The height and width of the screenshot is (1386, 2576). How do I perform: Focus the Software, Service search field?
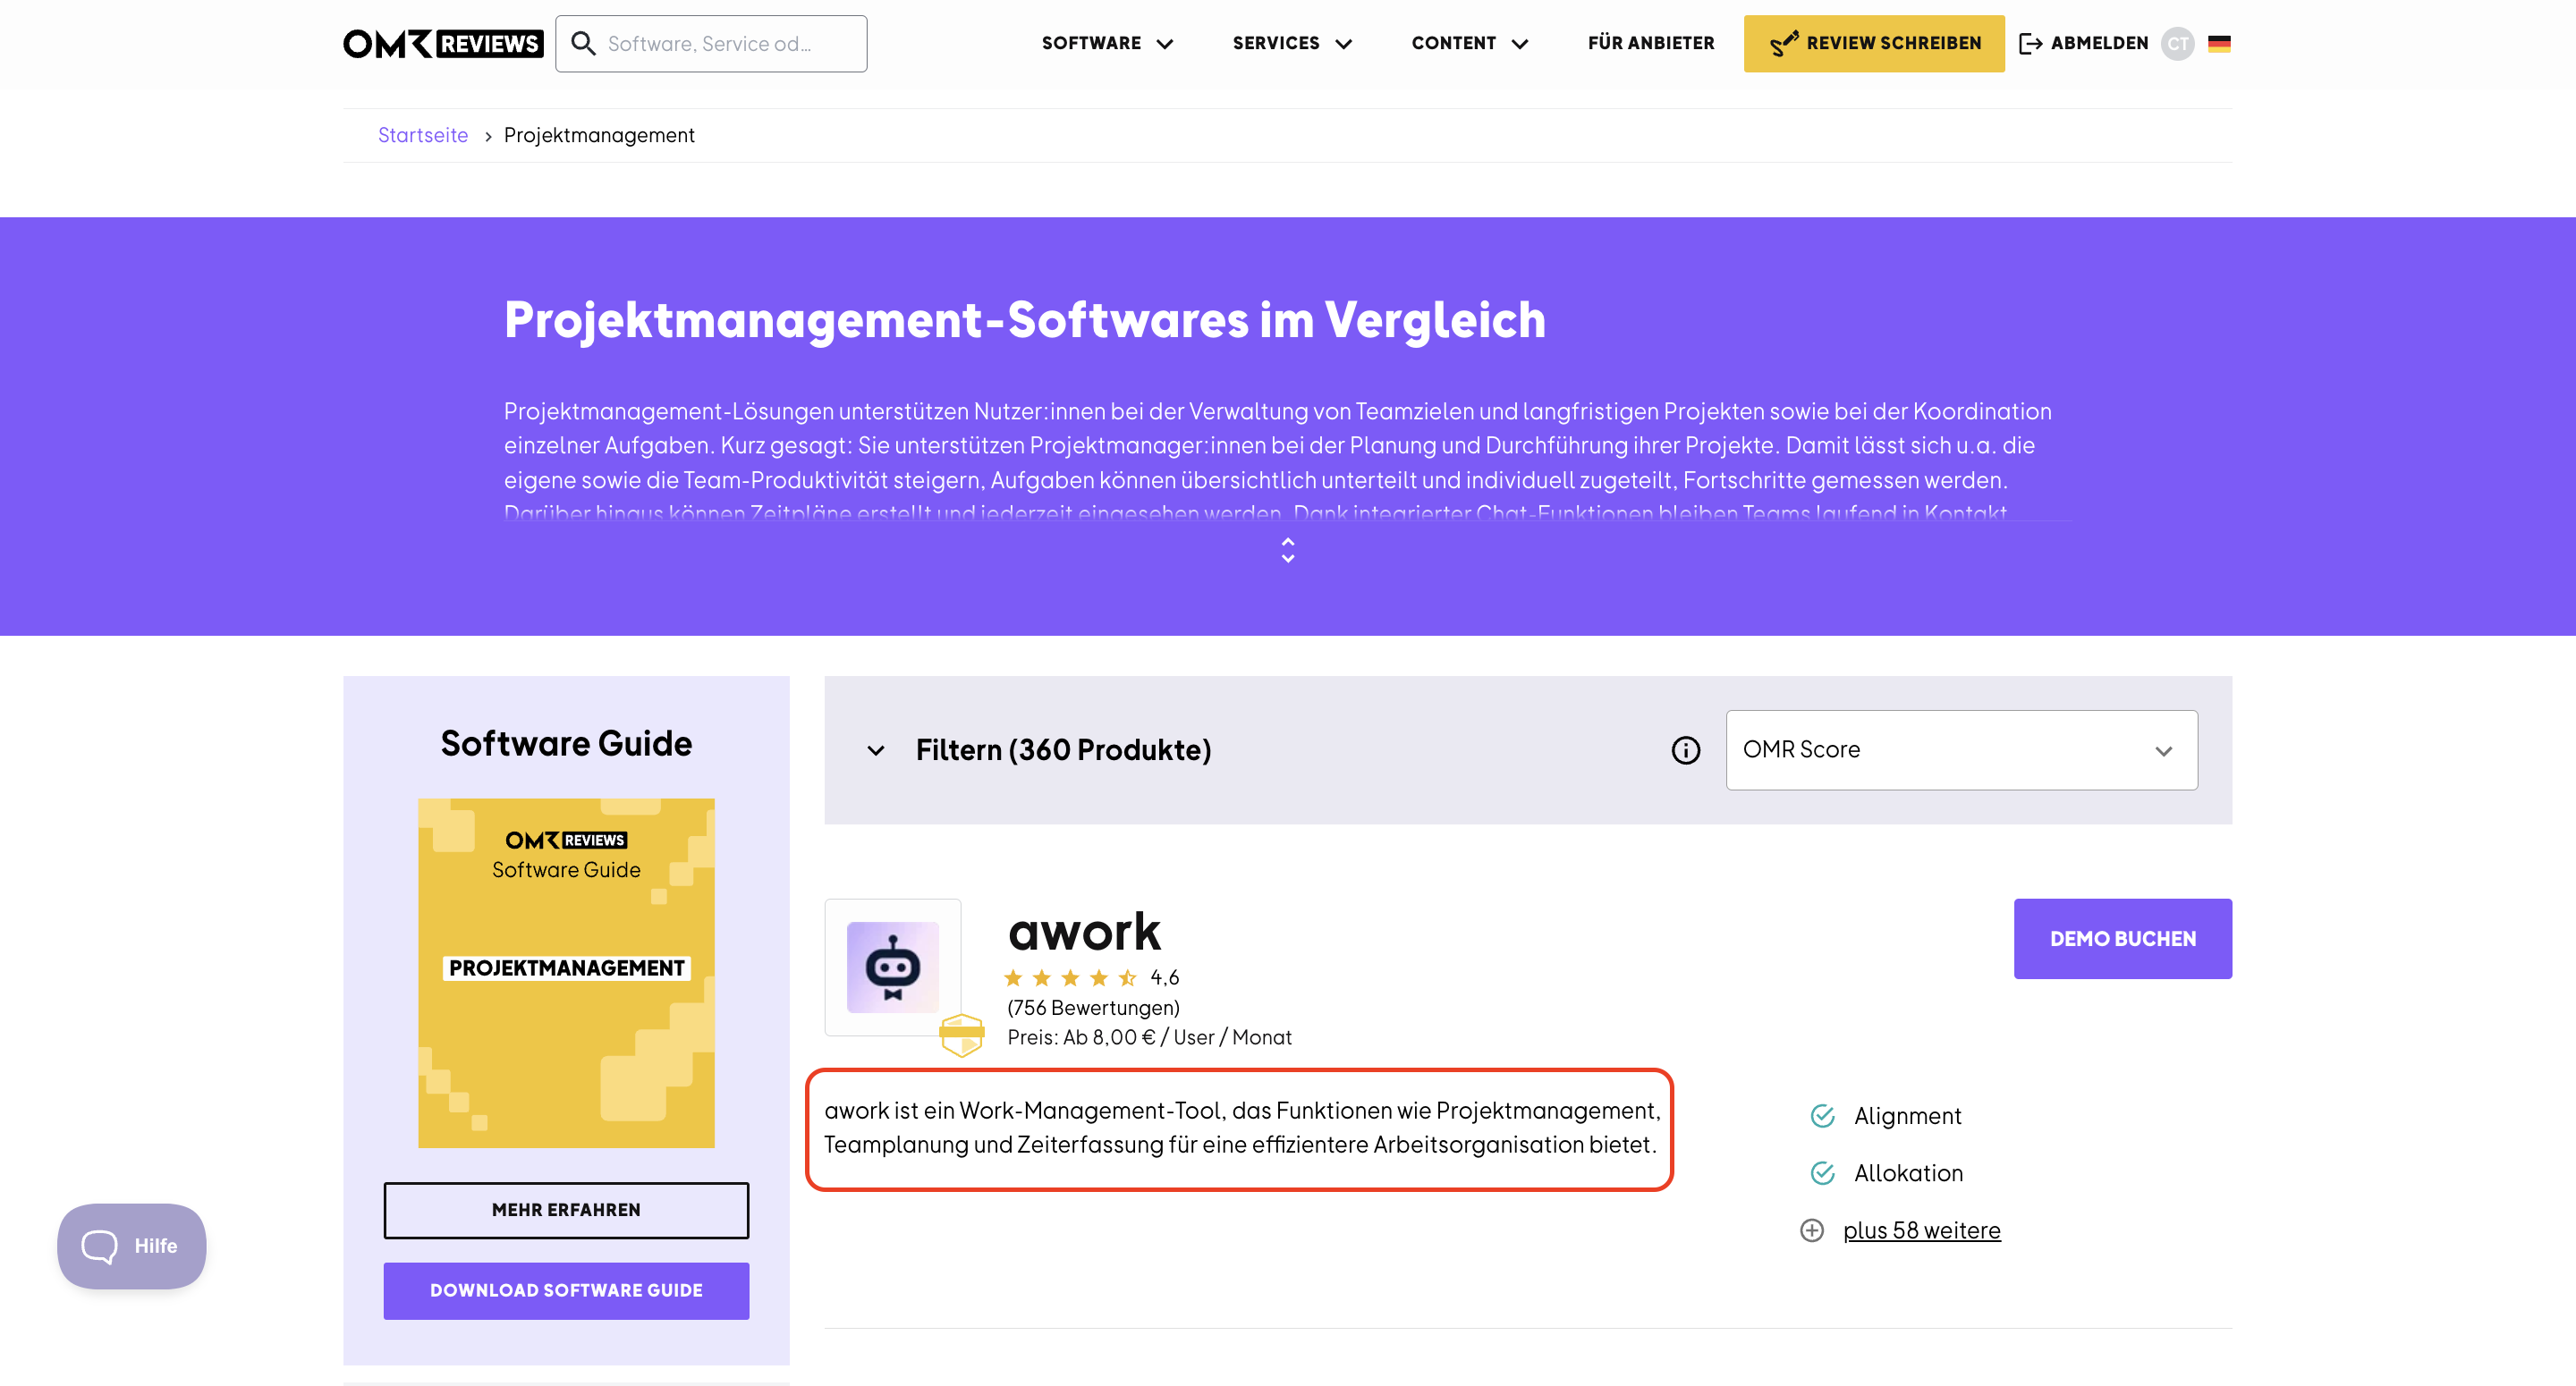(x=711, y=43)
